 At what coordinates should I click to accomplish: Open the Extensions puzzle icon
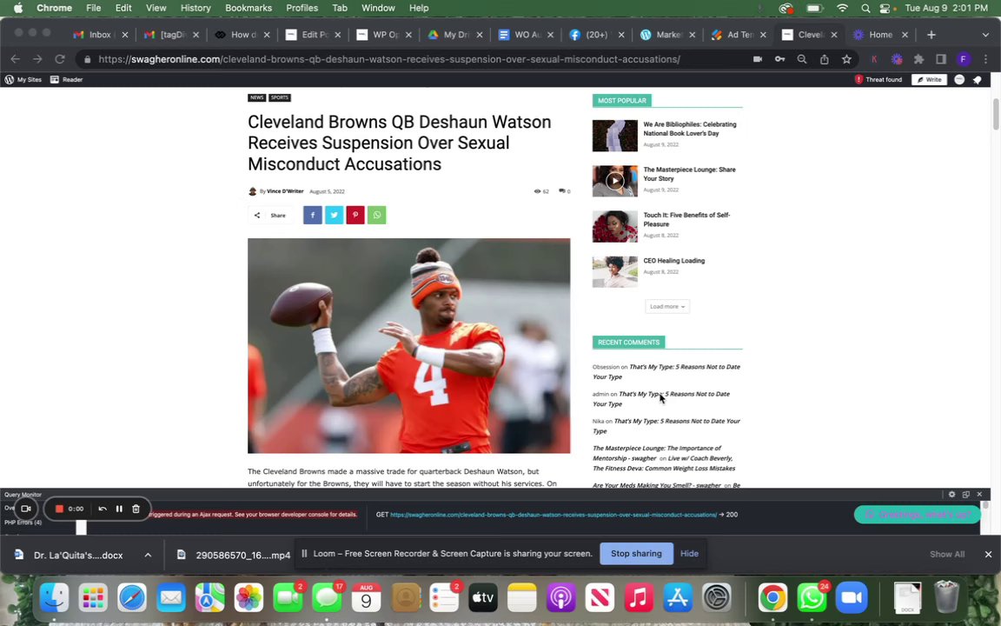[918, 59]
